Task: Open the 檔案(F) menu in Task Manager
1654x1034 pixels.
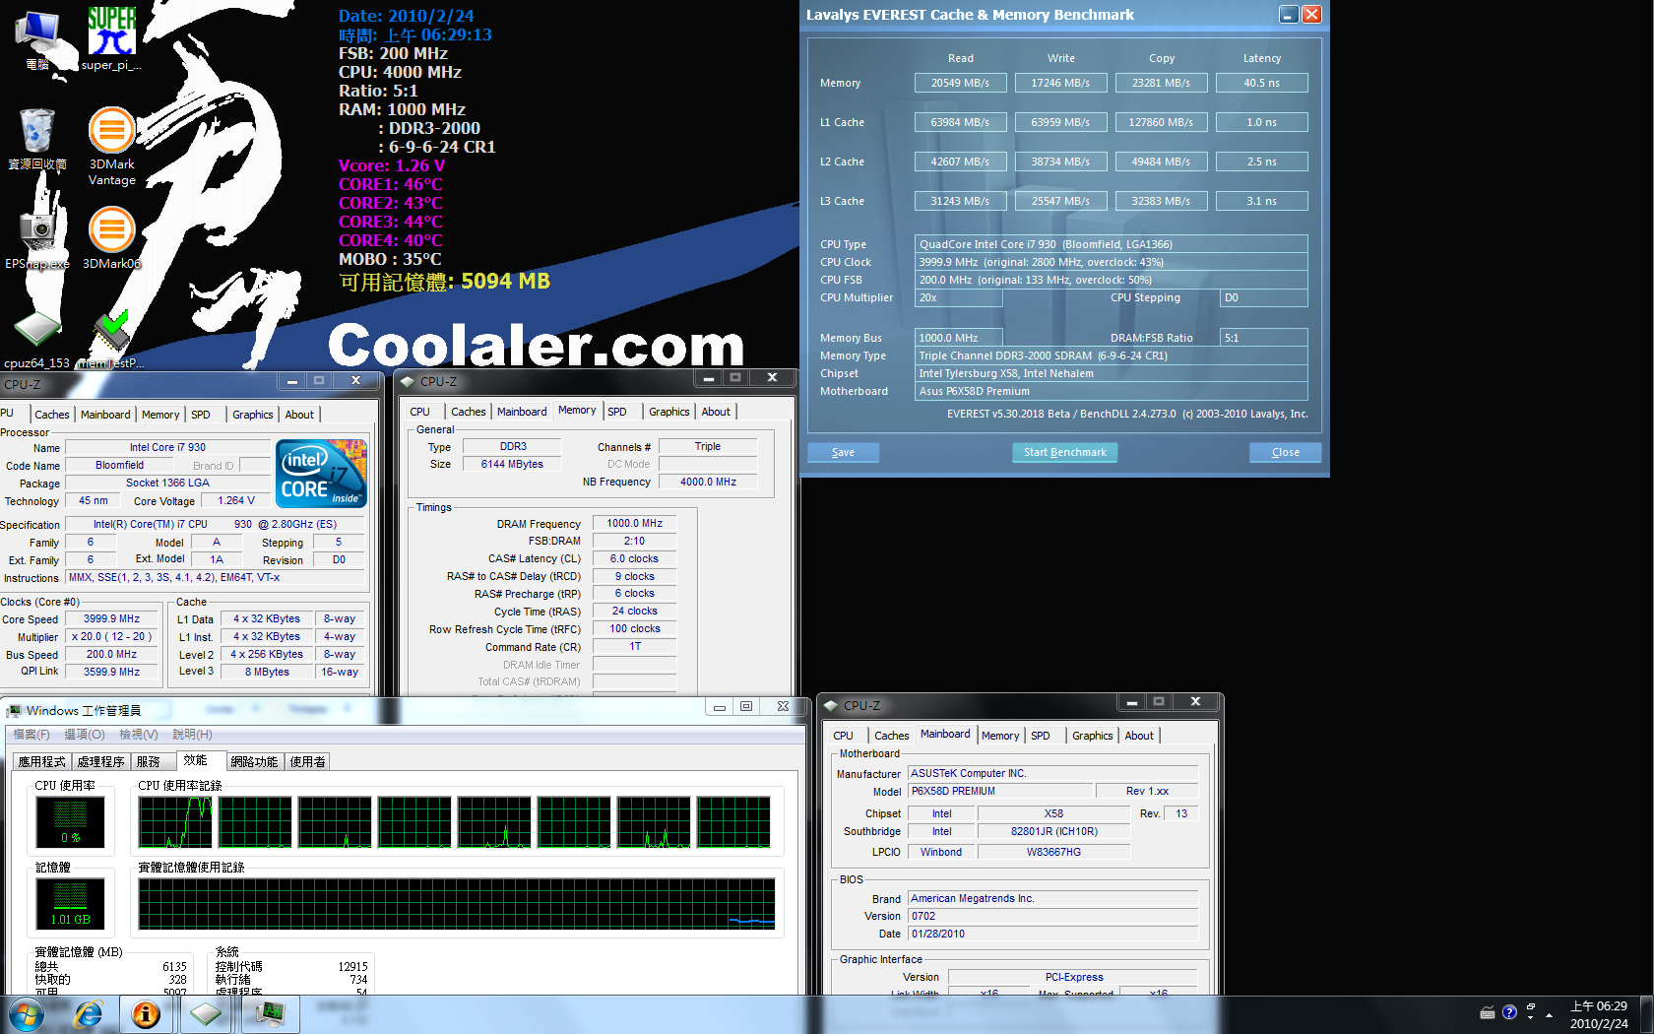Action: tap(32, 735)
